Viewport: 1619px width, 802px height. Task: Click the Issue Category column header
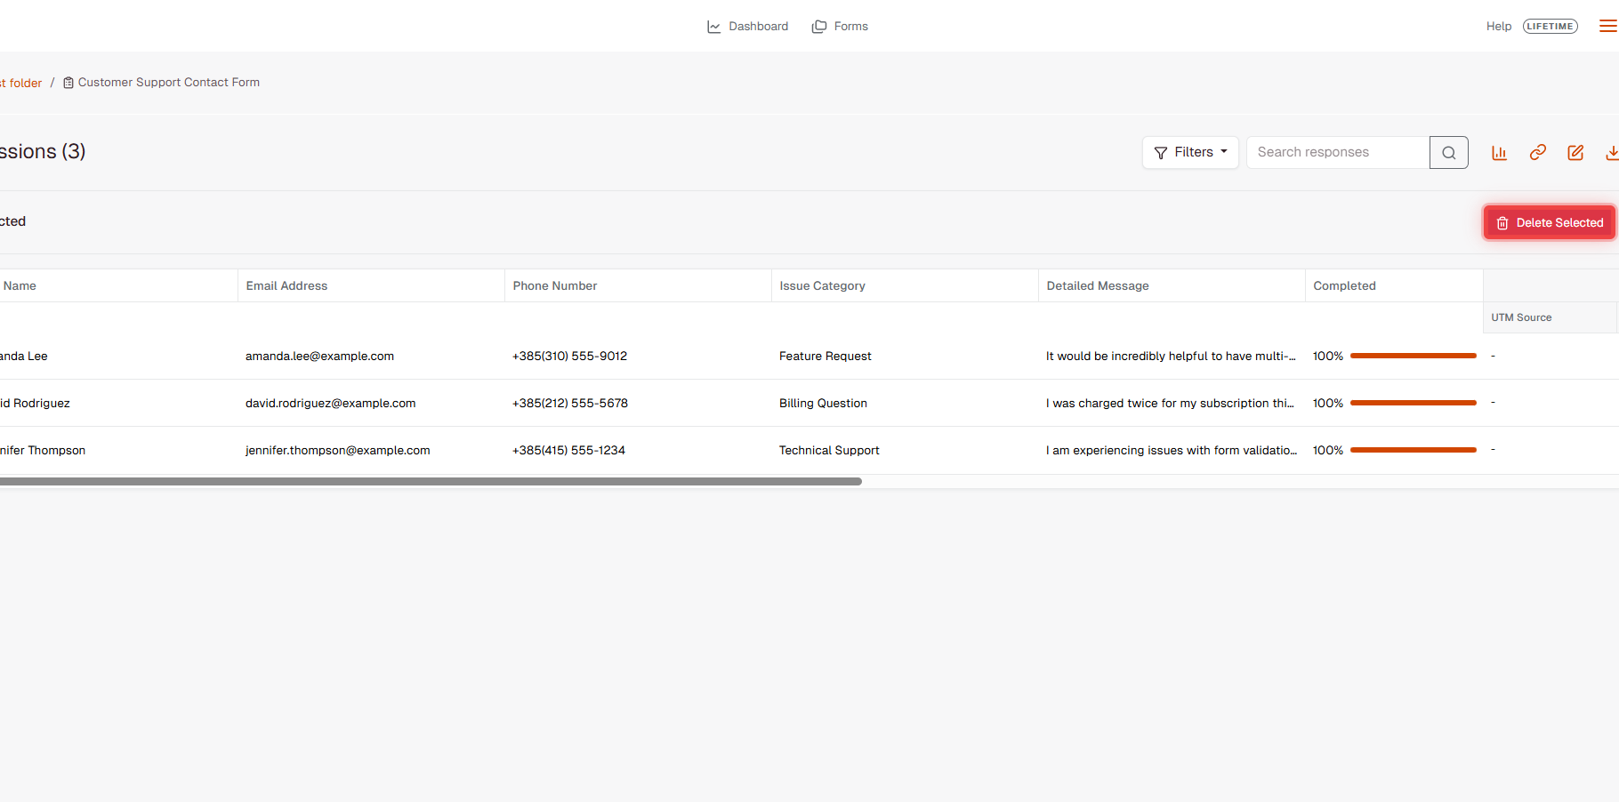tap(905, 285)
